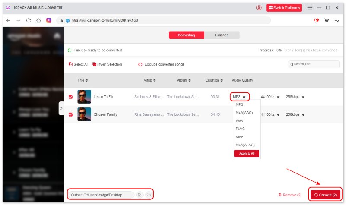Choose MP3 from the format list
Image resolution: width=346 pixels, height=205 pixels.
point(239,104)
